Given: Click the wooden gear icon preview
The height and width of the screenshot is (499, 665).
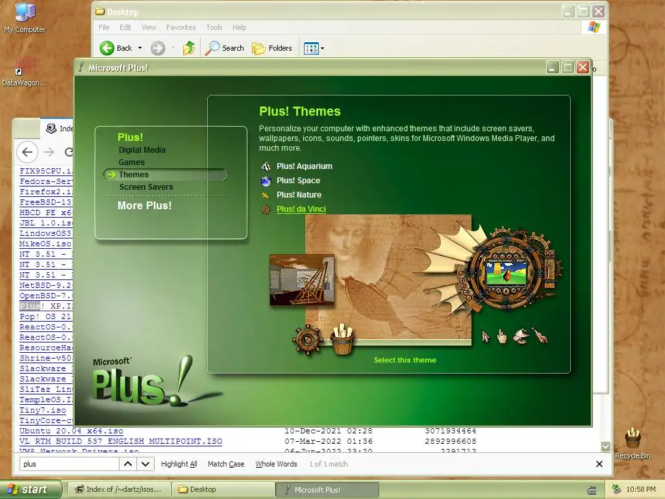Looking at the screenshot, I should pyautogui.click(x=307, y=340).
